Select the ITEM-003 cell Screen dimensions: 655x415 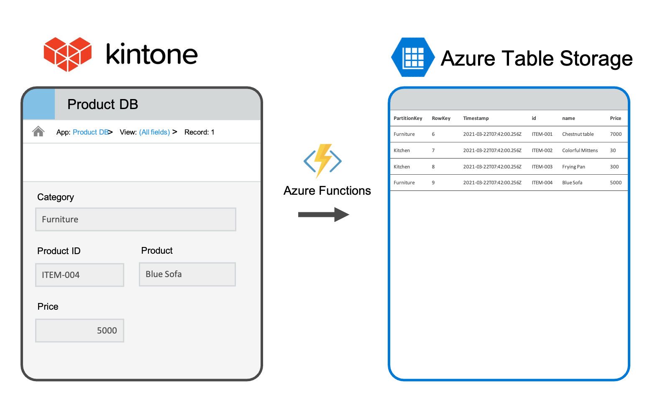(x=542, y=167)
